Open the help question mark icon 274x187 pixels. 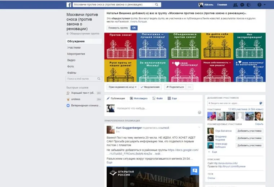point(259,5)
